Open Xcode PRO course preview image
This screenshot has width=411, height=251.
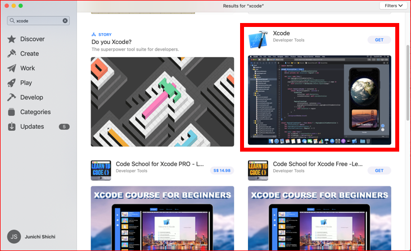[x=162, y=218]
